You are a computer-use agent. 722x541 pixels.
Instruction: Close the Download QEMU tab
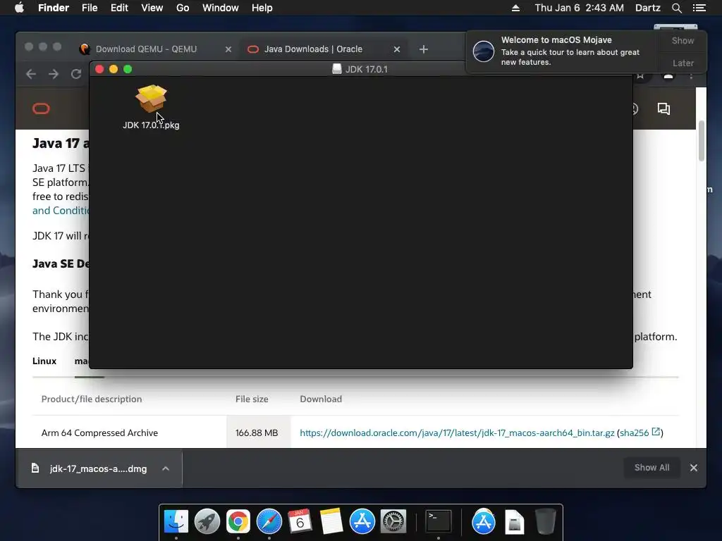pos(228,49)
